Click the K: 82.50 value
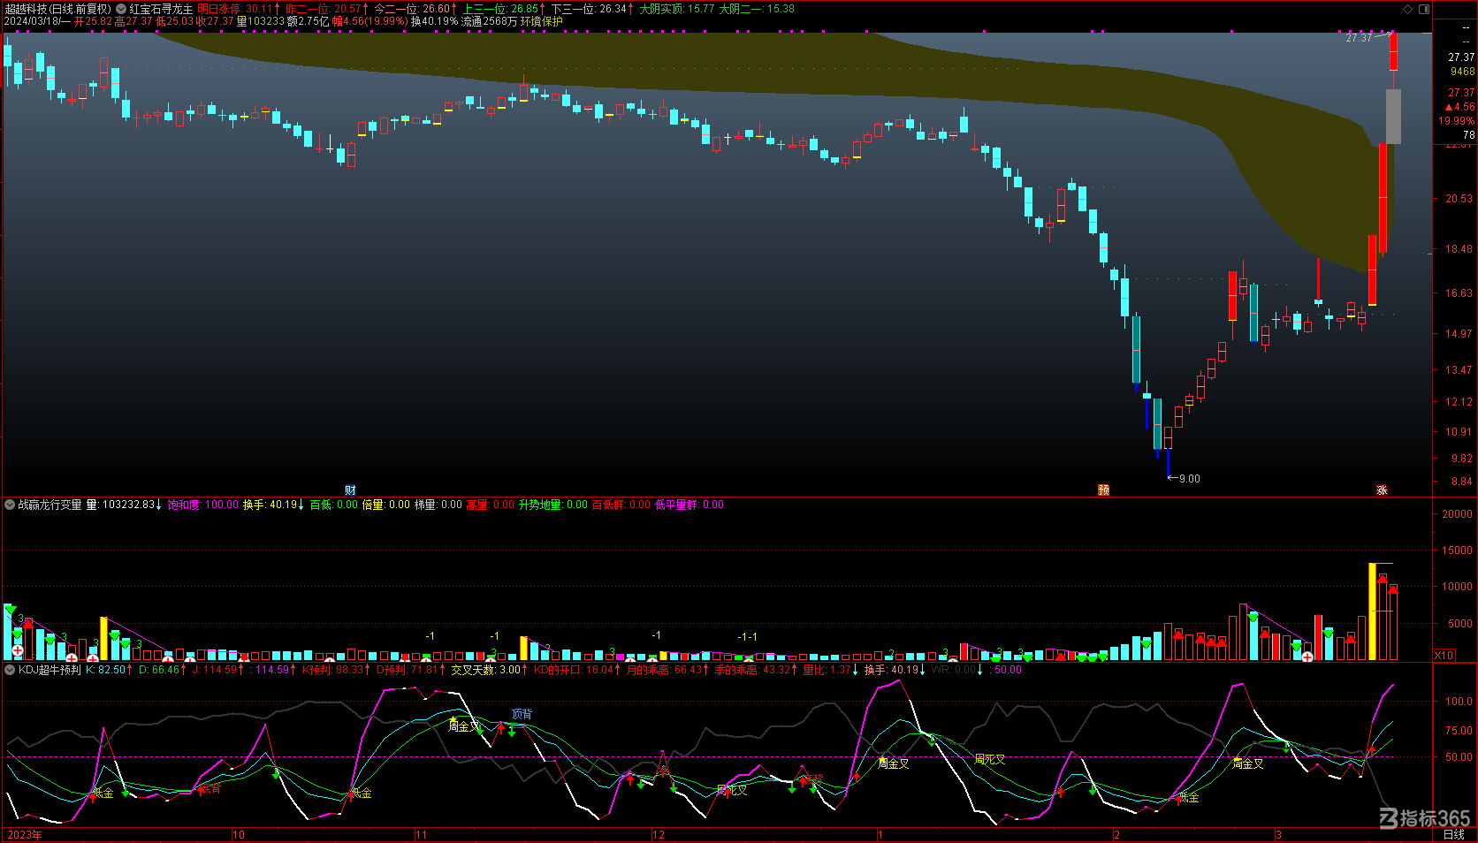 tap(106, 670)
